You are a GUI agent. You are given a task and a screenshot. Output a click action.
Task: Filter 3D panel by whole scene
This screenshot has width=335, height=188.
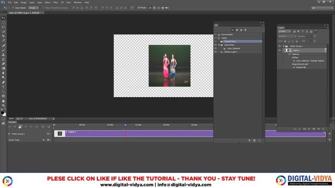pos(232,30)
